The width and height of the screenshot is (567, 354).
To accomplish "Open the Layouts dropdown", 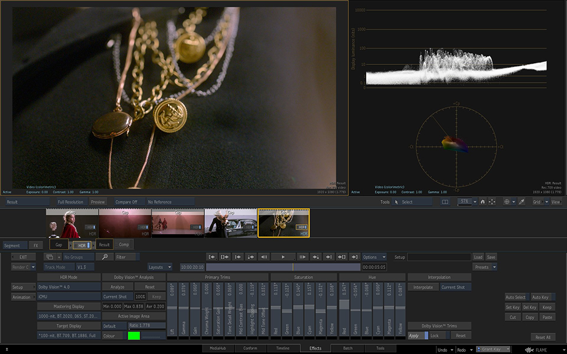I will tap(159, 267).
